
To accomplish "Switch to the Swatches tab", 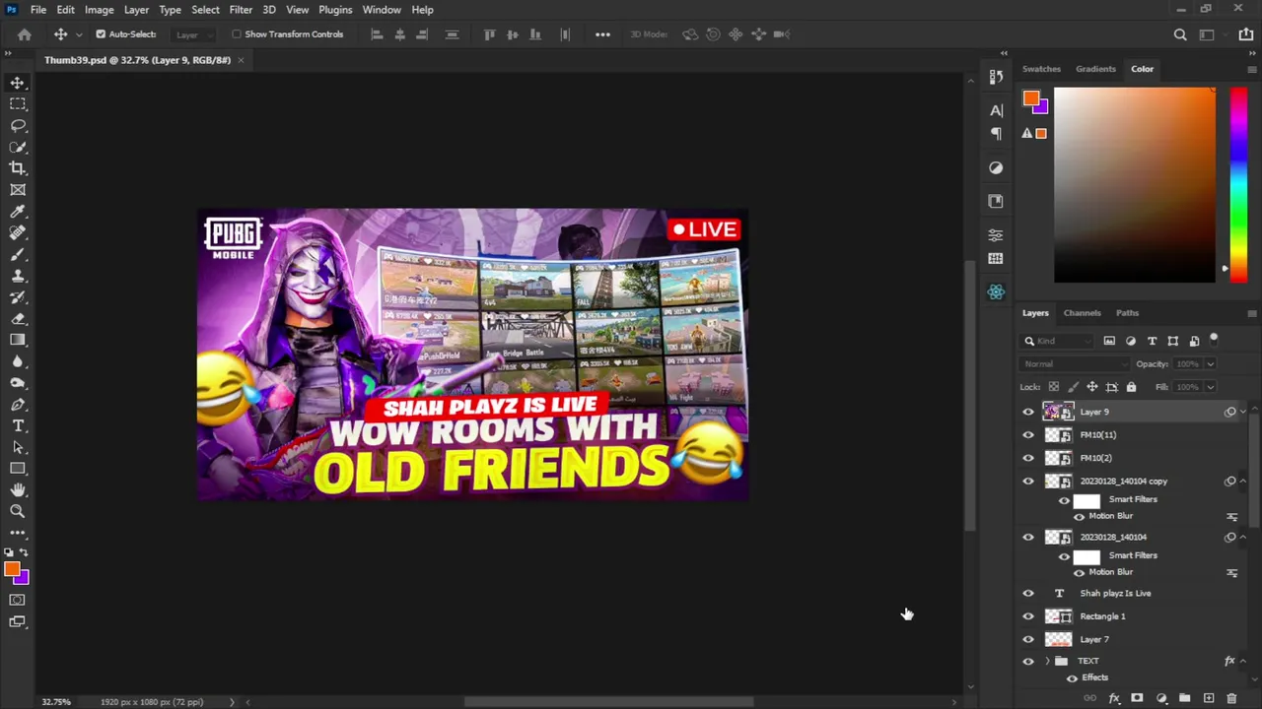I will (1041, 69).
